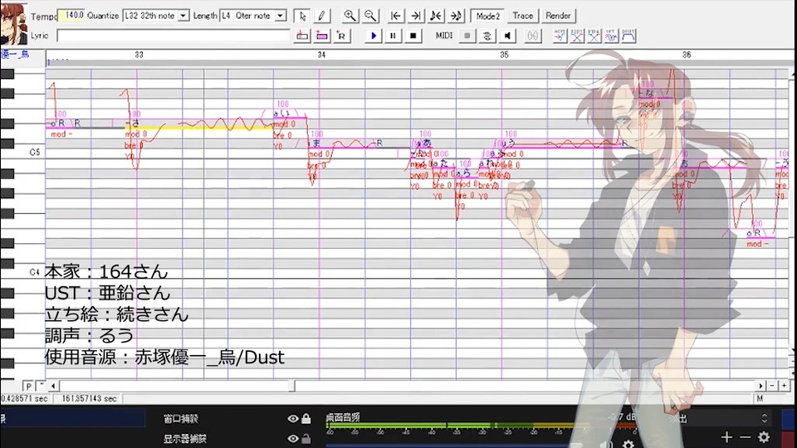Click measure 34 on the ruler

pyautogui.click(x=322, y=55)
